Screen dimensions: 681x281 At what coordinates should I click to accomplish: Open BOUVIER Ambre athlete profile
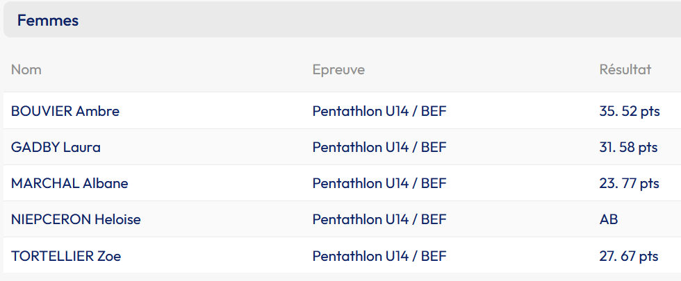(65, 111)
